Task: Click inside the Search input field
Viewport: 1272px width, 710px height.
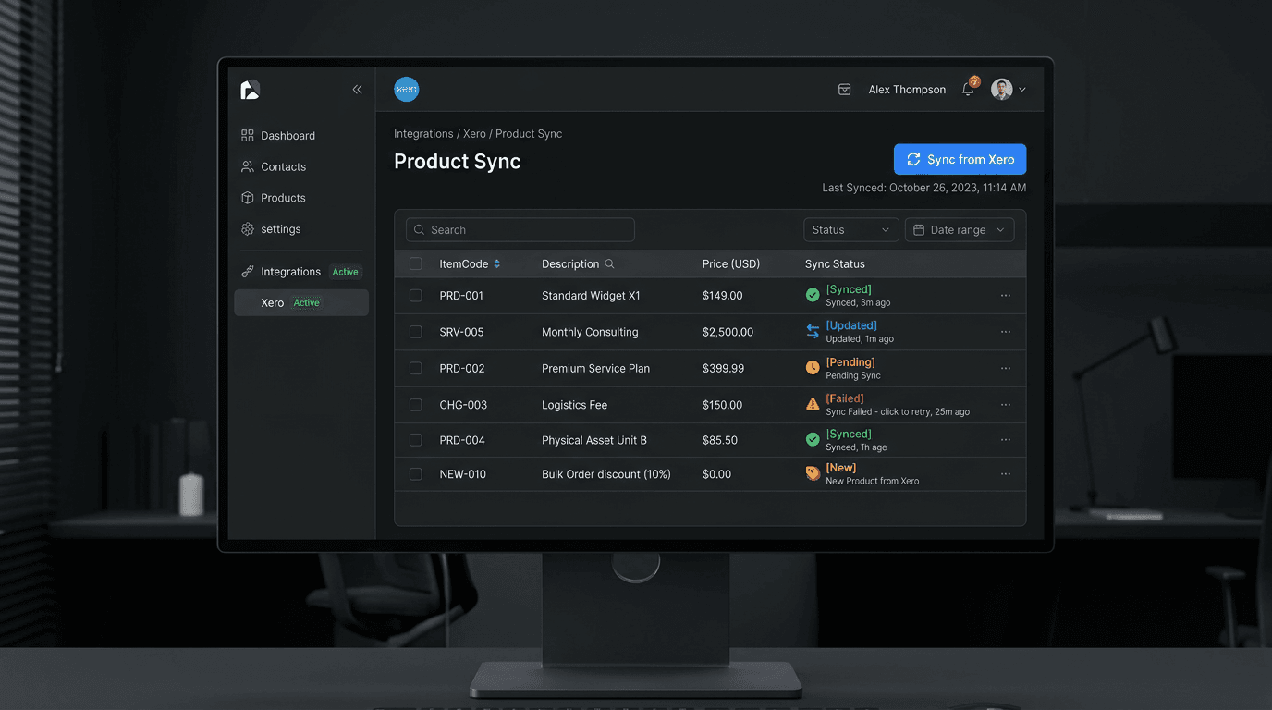Action: click(x=520, y=229)
